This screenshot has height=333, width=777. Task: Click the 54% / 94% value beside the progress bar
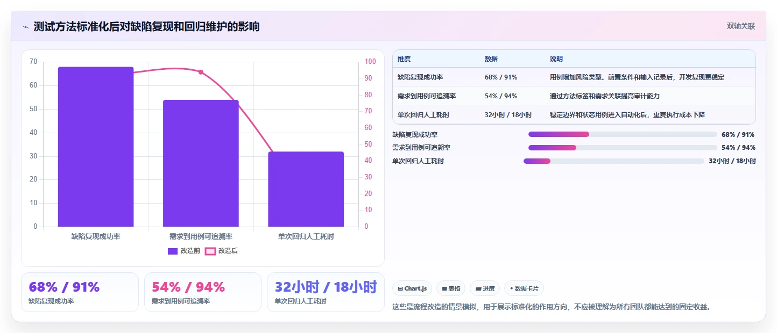coord(738,148)
